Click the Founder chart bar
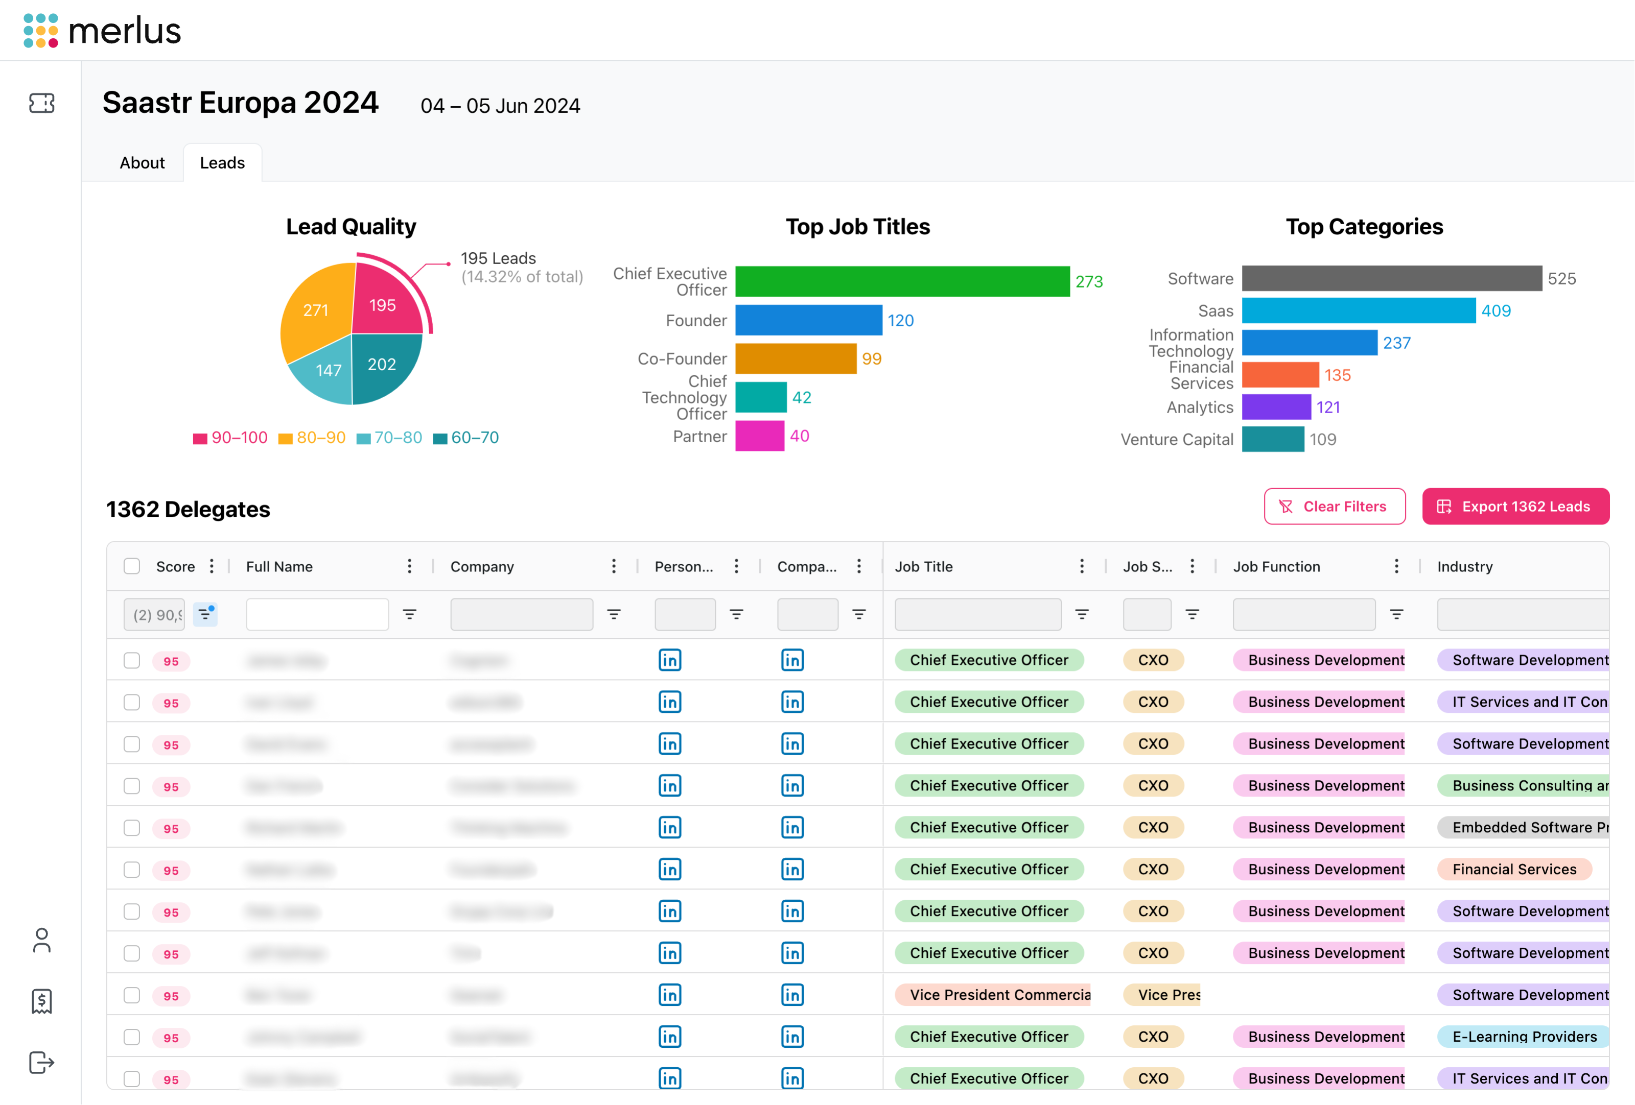The image size is (1635, 1105). point(809,321)
